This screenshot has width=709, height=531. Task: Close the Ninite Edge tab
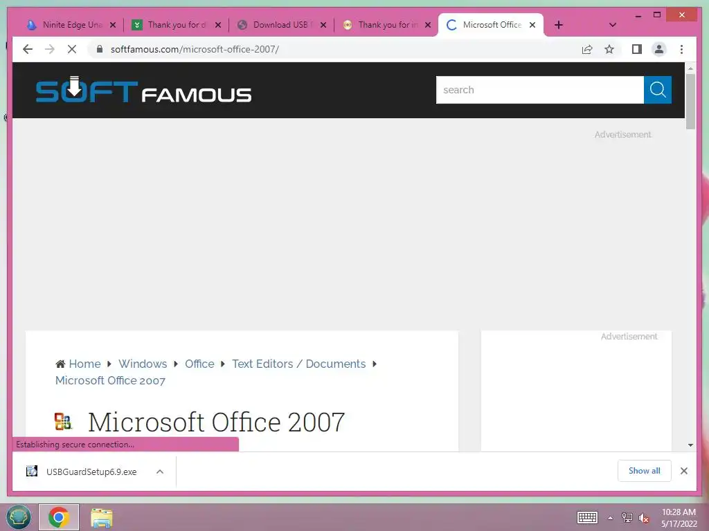[x=113, y=25]
